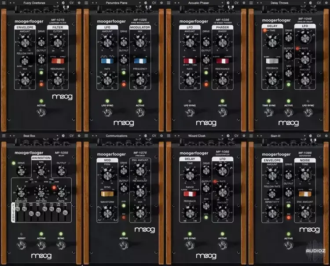Toggle the MF-101S Active footswitch
The width and height of the screenshot is (330, 266).
pyautogui.click(x=41, y=113)
